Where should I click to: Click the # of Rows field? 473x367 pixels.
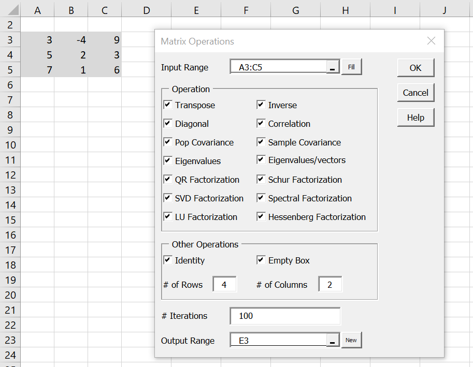(224, 284)
